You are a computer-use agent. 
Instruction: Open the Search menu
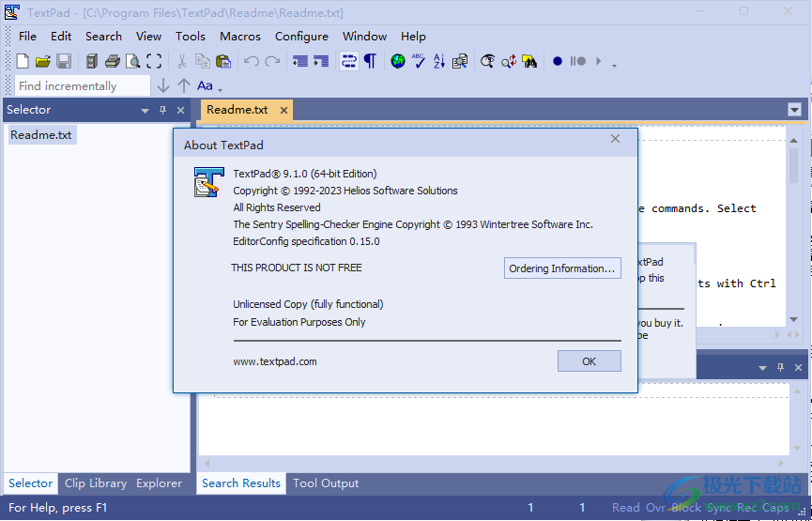[x=103, y=37]
